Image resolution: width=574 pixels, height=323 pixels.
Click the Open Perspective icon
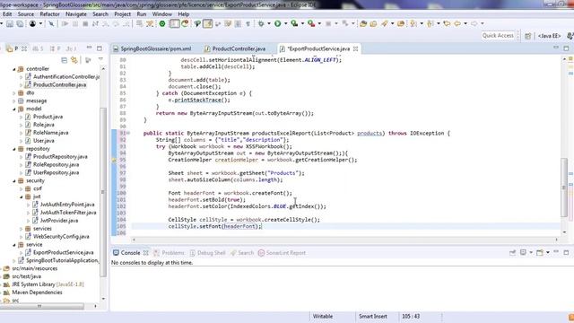click(527, 36)
